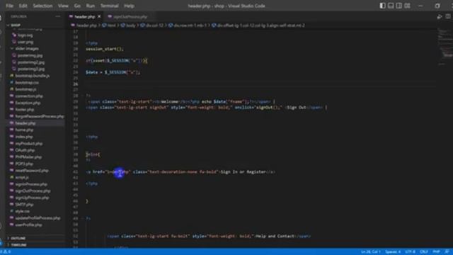The width and height of the screenshot is (453, 255).
Task: Click the Spaces indentation status entry
Action: 393,252
